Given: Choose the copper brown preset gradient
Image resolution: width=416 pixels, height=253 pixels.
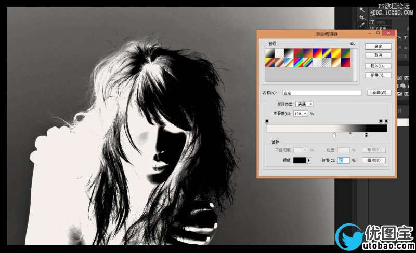Looking at the screenshot, I should point(279,62).
